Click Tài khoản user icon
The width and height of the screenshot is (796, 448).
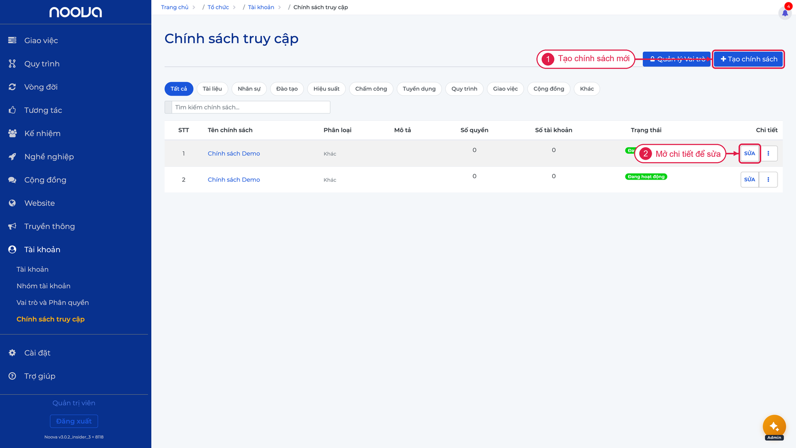[x=12, y=249]
